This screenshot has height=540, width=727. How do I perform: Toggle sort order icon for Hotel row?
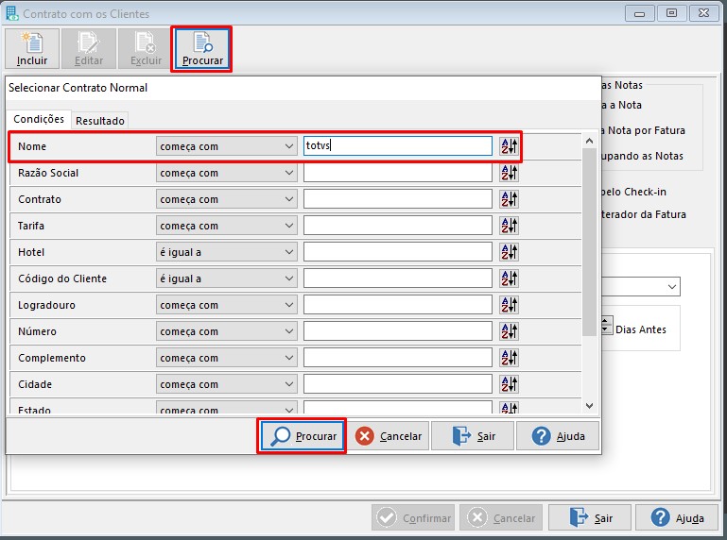[x=509, y=252]
